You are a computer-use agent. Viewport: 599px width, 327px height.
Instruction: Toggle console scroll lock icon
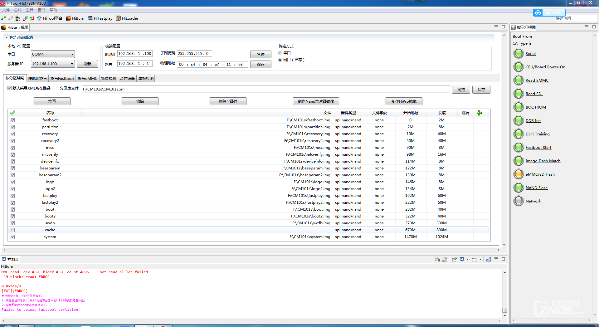tap(445, 259)
